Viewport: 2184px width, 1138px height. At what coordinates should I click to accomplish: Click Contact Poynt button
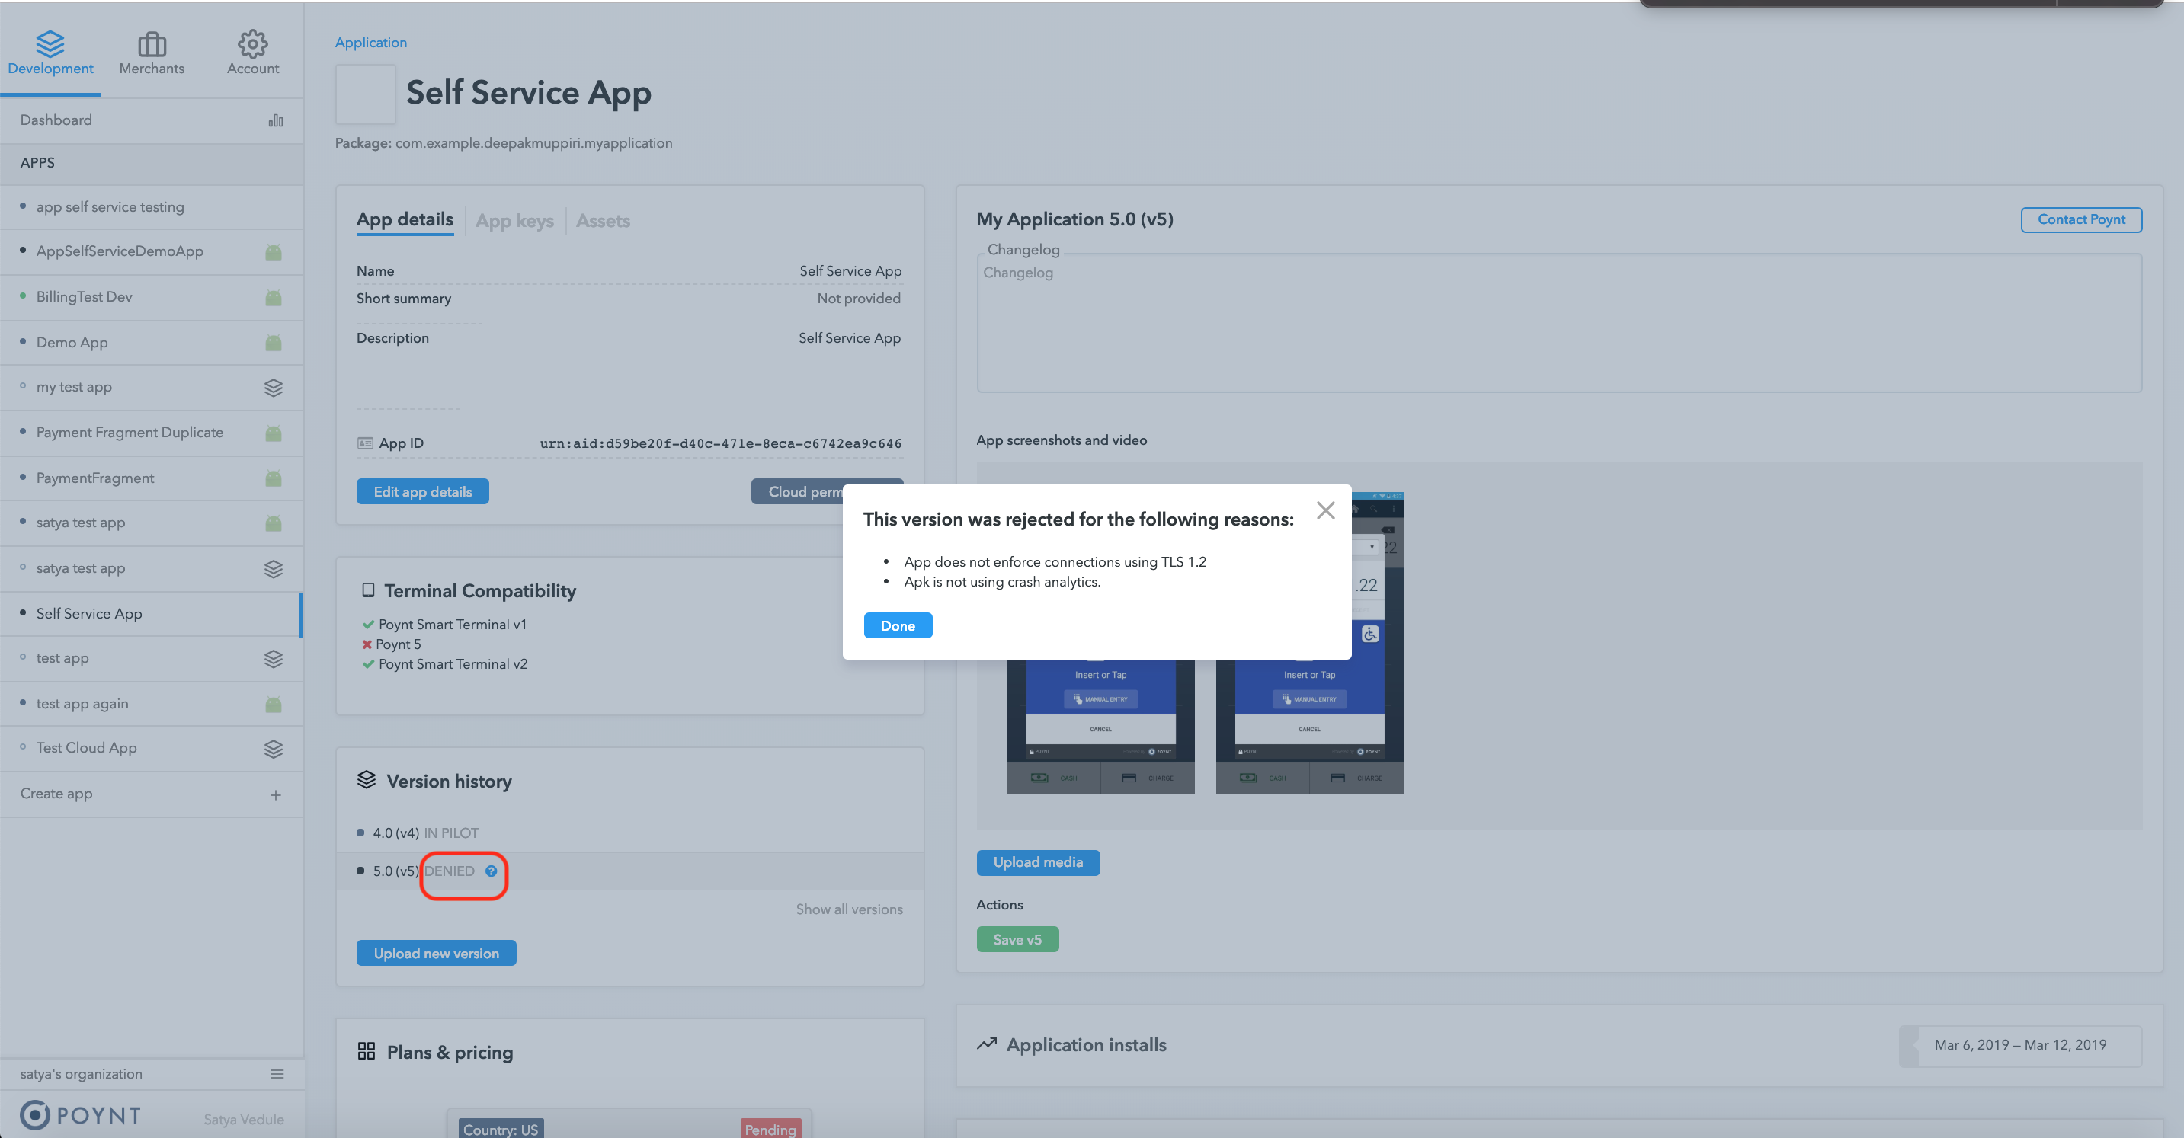2081,219
